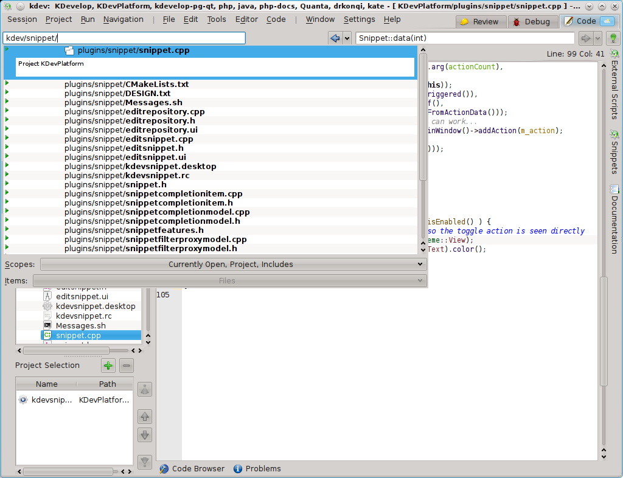Switch to the Review area
Screen dimensions: 623x478
click(481, 22)
